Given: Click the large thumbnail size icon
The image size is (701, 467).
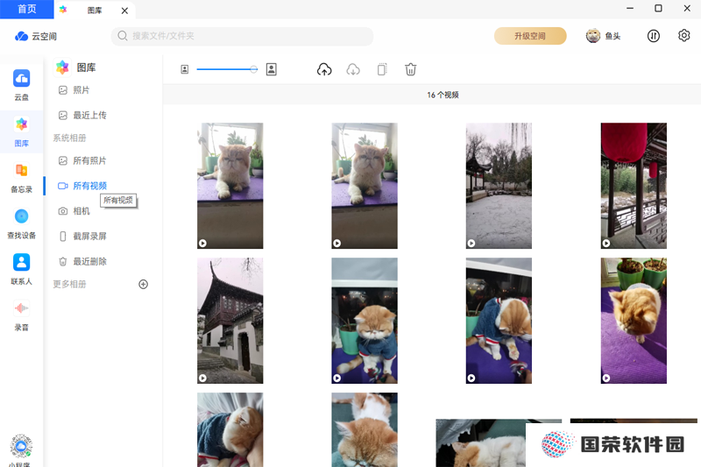Looking at the screenshot, I should [272, 69].
